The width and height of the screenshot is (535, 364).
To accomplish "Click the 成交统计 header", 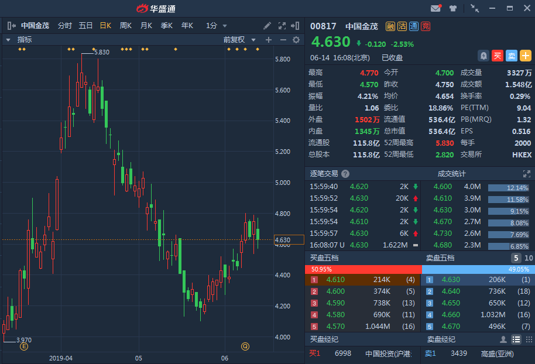I will 451,174.
